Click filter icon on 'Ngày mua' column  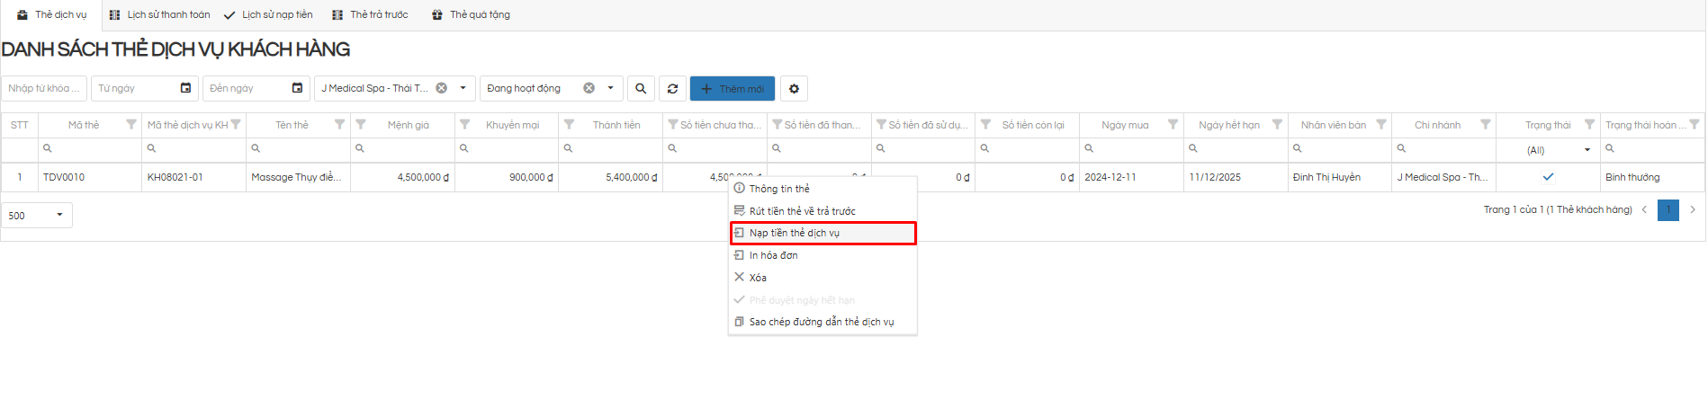[x=1173, y=125]
